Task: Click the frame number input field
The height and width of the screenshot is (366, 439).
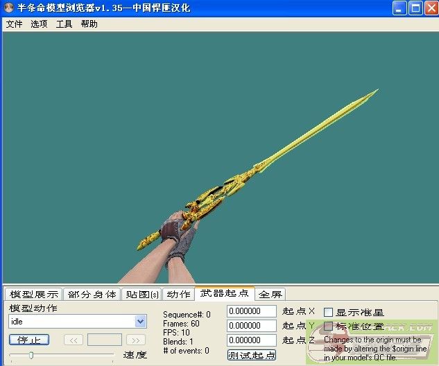Action: [105, 340]
